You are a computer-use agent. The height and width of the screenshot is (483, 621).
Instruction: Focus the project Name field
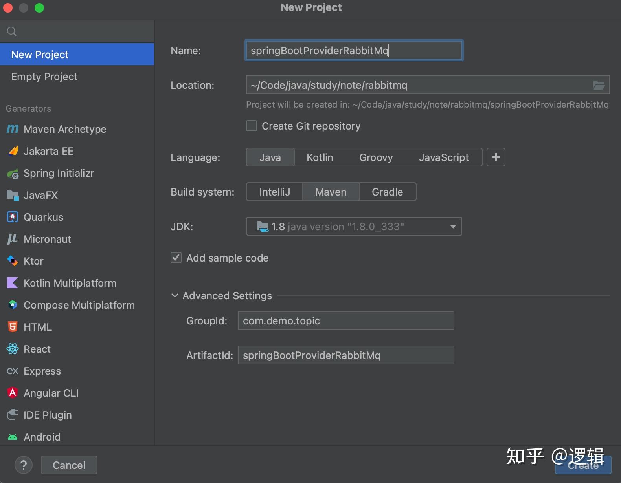(354, 50)
